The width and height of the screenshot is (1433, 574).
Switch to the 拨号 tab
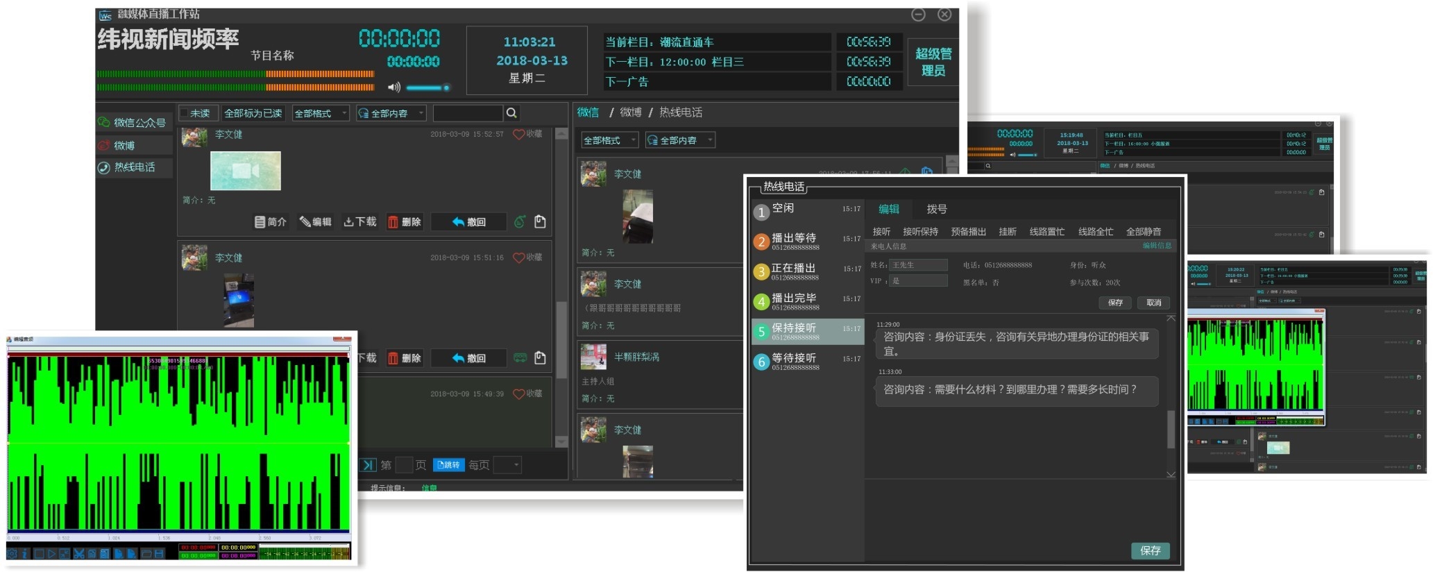tap(936, 209)
